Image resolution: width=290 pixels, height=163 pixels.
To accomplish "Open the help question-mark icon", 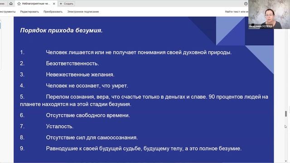I will pos(246,4).
